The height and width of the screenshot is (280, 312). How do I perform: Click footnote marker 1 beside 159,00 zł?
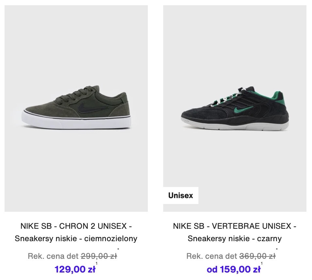coord(262,263)
